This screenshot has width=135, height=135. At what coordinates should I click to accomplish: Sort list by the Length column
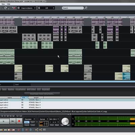pyautogui.click(x=36, y=98)
